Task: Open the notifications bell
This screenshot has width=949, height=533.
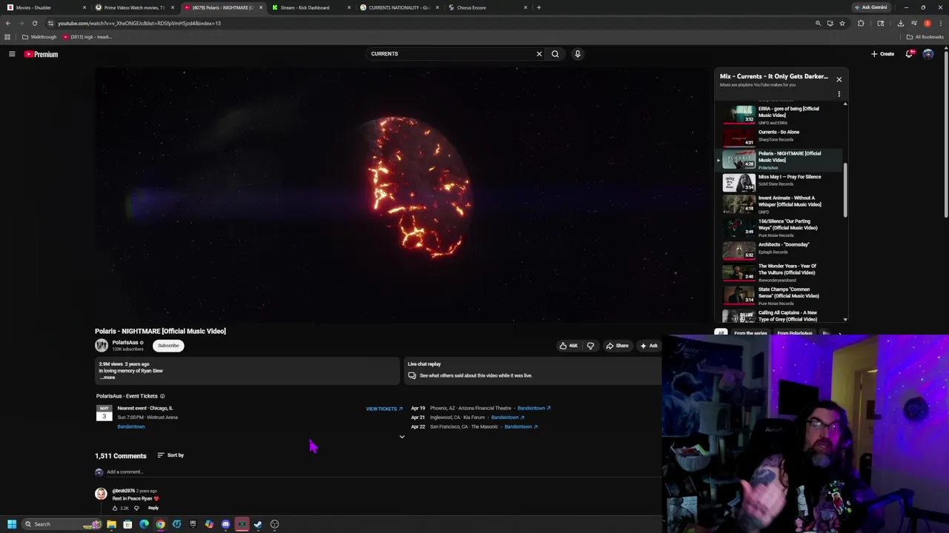Action: [910, 54]
